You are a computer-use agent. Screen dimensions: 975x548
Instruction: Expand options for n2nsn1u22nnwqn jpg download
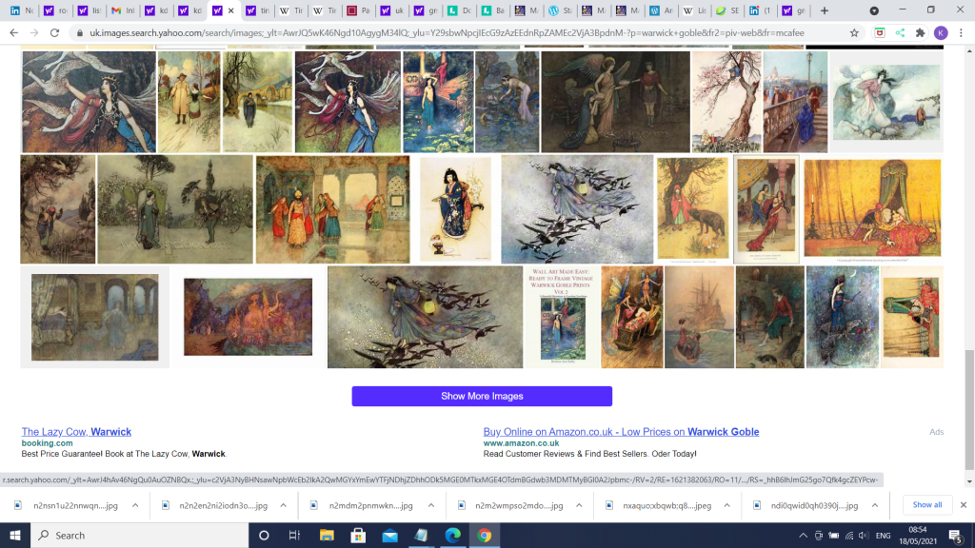coord(135,505)
